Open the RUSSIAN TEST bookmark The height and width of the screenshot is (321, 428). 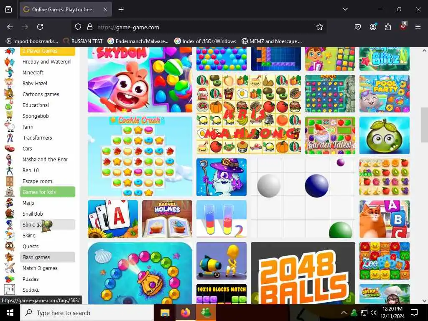tap(83, 41)
